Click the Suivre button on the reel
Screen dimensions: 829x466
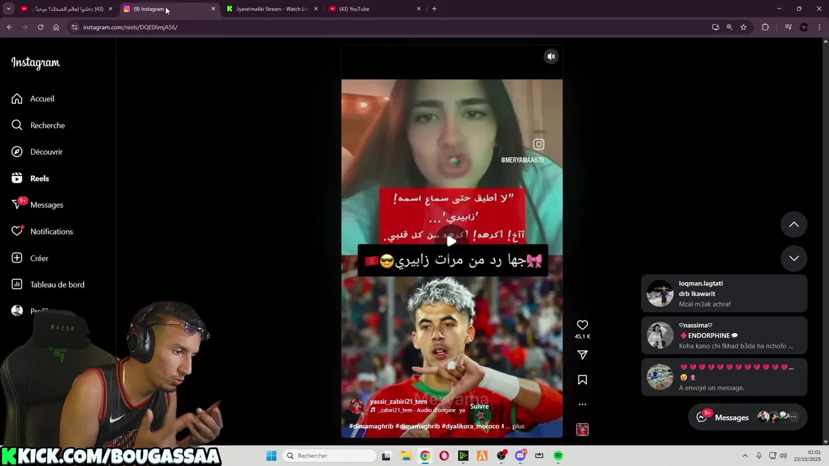pyautogui.click(x=479, y=406)
